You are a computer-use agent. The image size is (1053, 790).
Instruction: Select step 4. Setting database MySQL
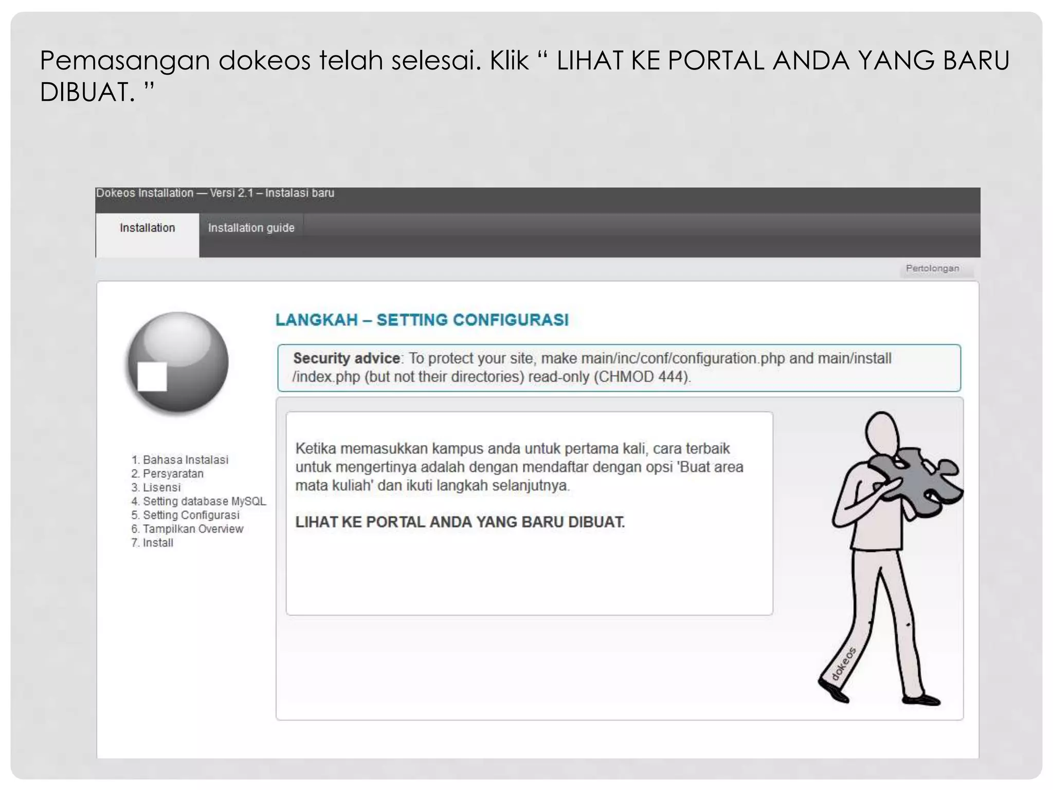pos(199,501)
